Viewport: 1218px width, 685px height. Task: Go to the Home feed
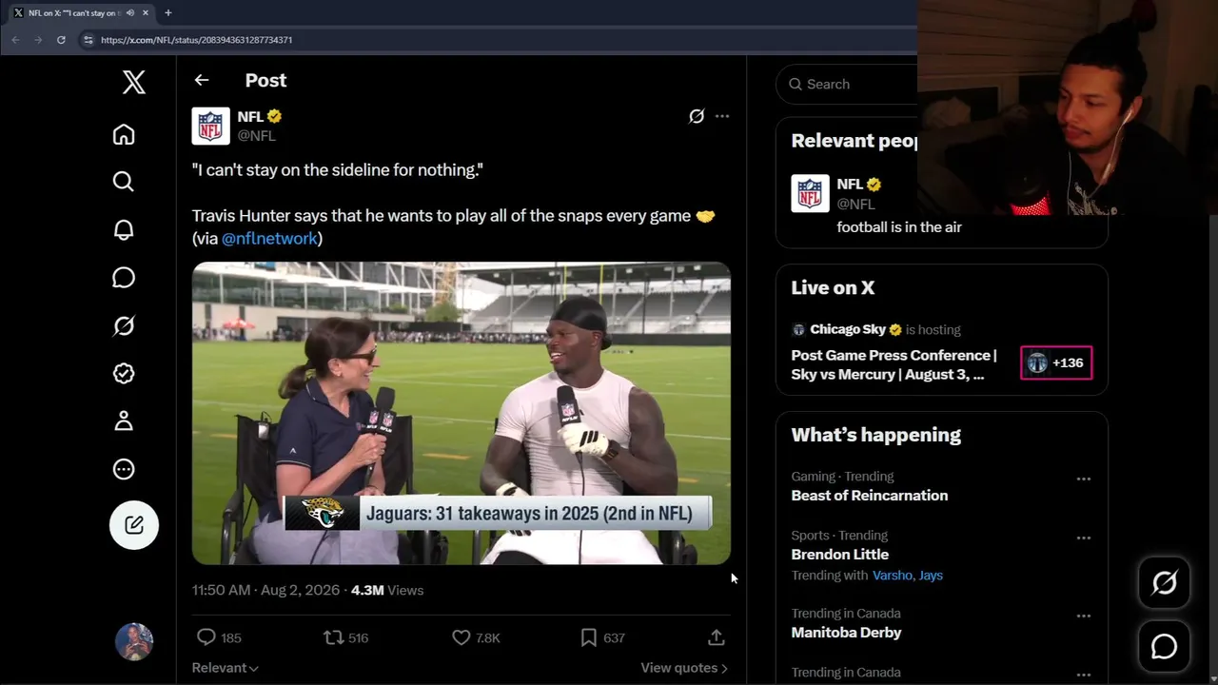124,134
